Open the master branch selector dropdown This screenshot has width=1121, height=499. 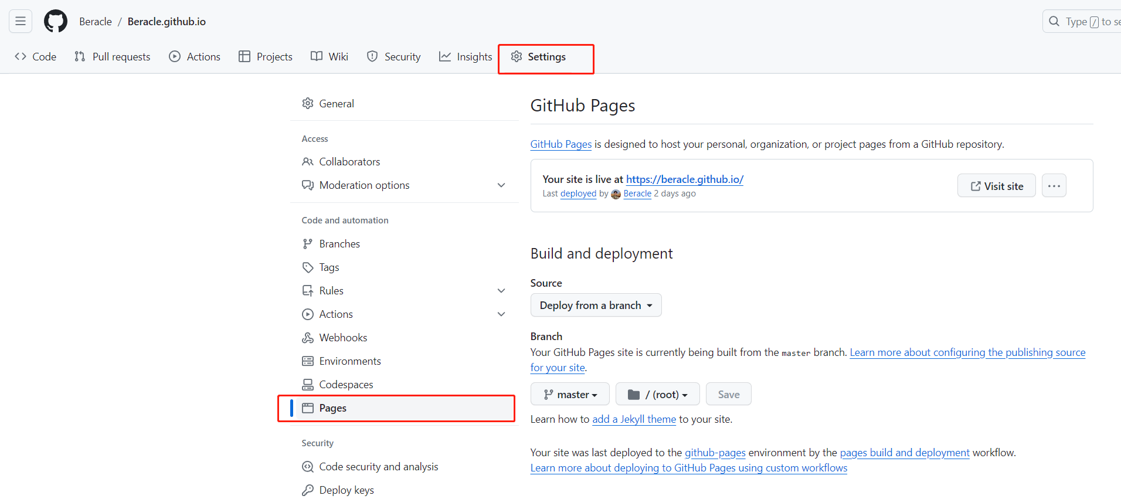tap(570, 395)
